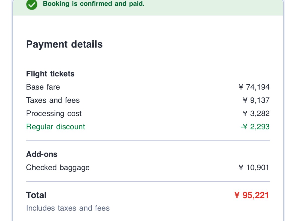This screenshot has height=221, width=296.
Task: Click the red total amount ¥ 95,221
Action: point(252,195)
